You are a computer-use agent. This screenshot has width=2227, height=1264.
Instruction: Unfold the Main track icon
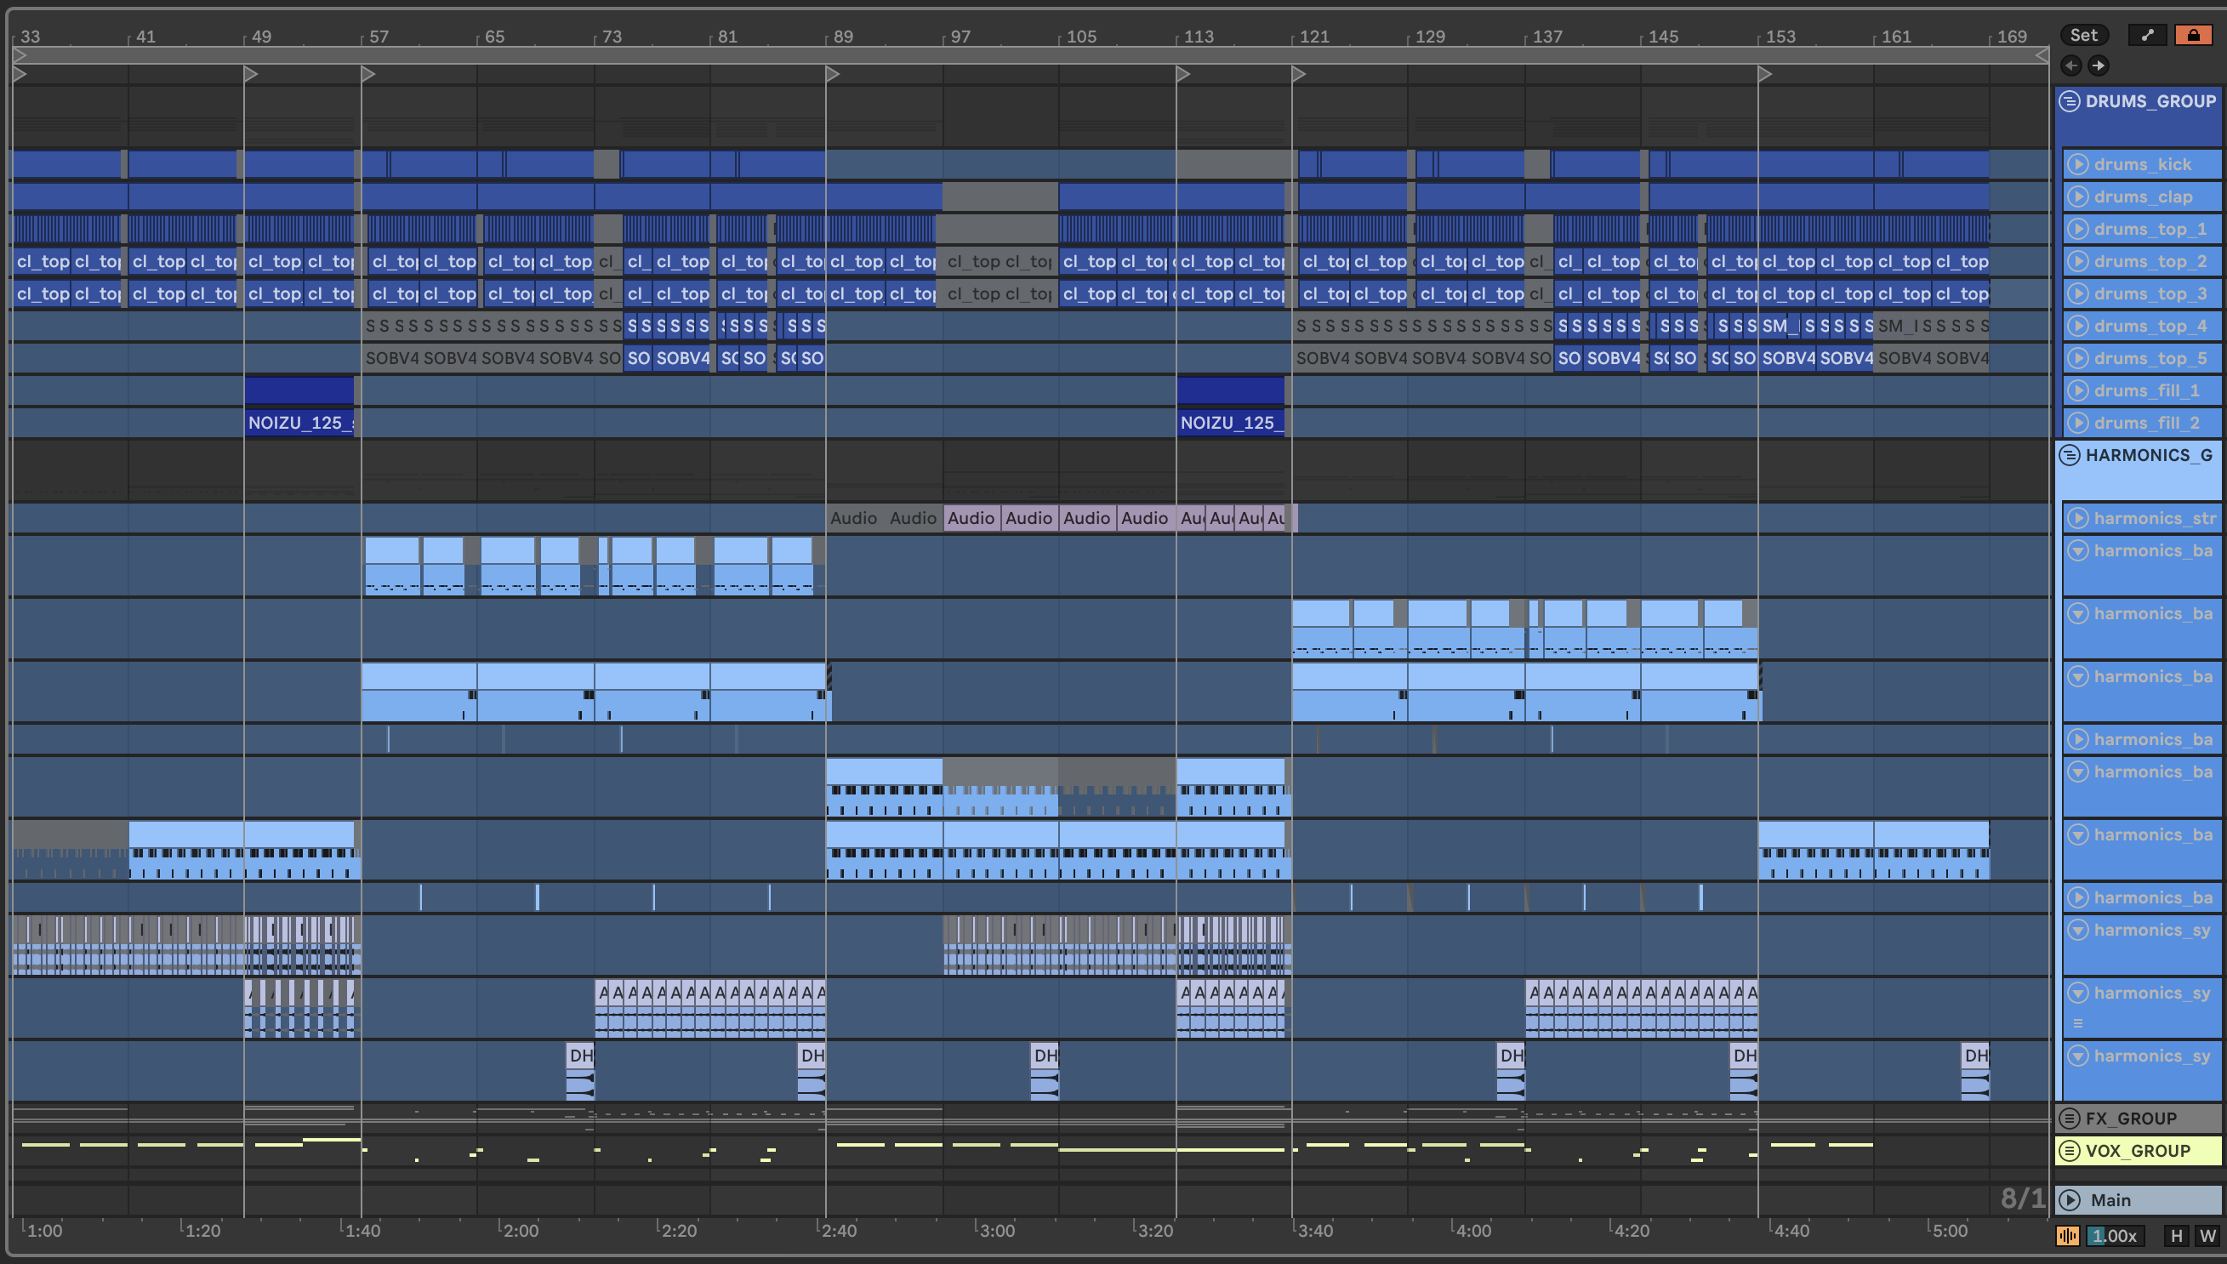2070,1199
